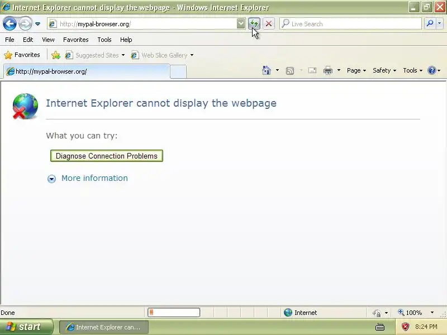Click the More information link
The height and width of the screenshot is (335, 447).
click(94, 178)
